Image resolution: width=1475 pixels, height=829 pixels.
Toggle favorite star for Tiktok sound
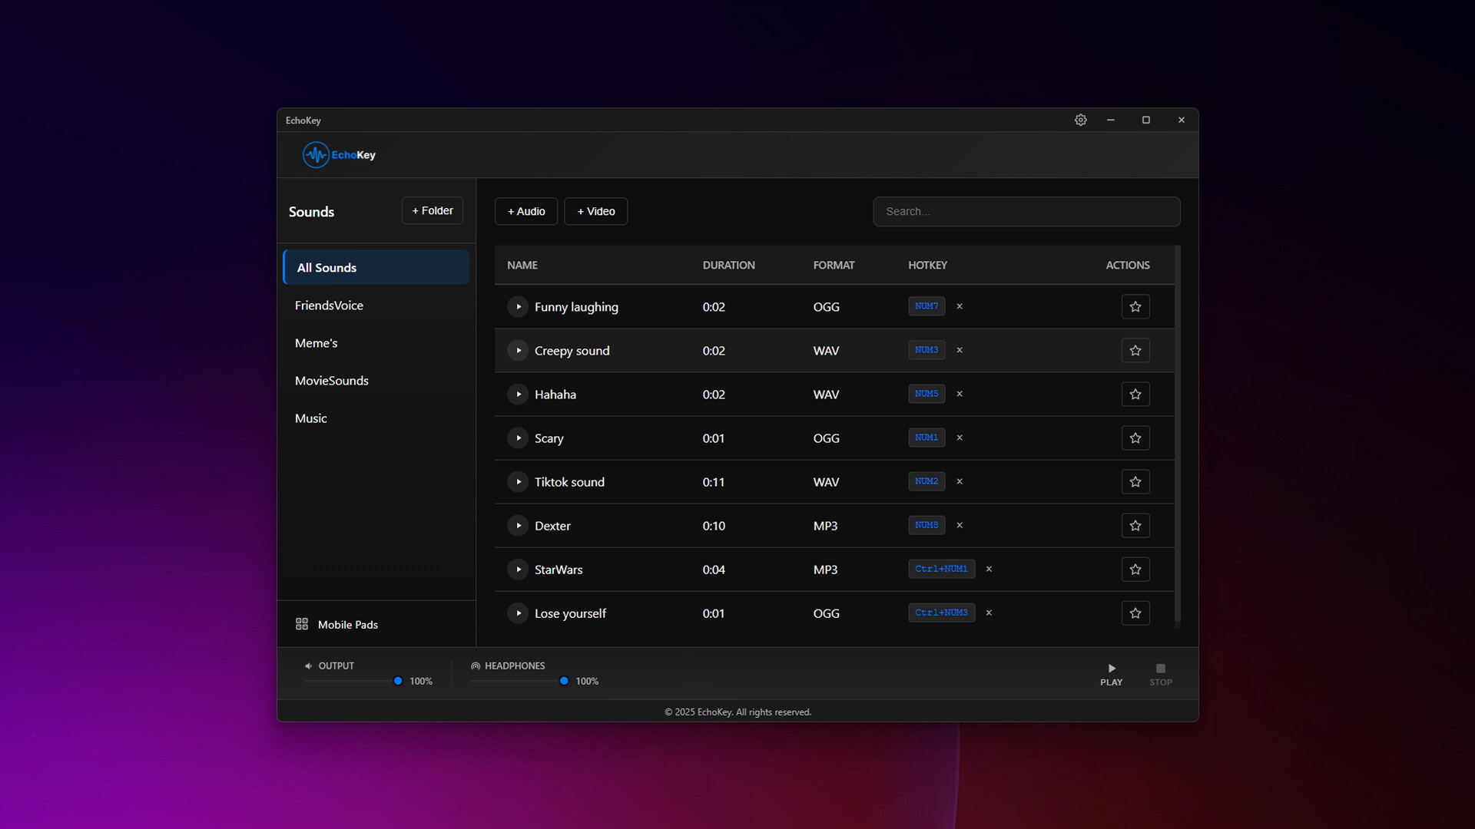(1135, 482)
